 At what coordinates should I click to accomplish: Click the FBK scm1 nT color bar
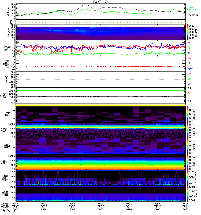(188, 193)
